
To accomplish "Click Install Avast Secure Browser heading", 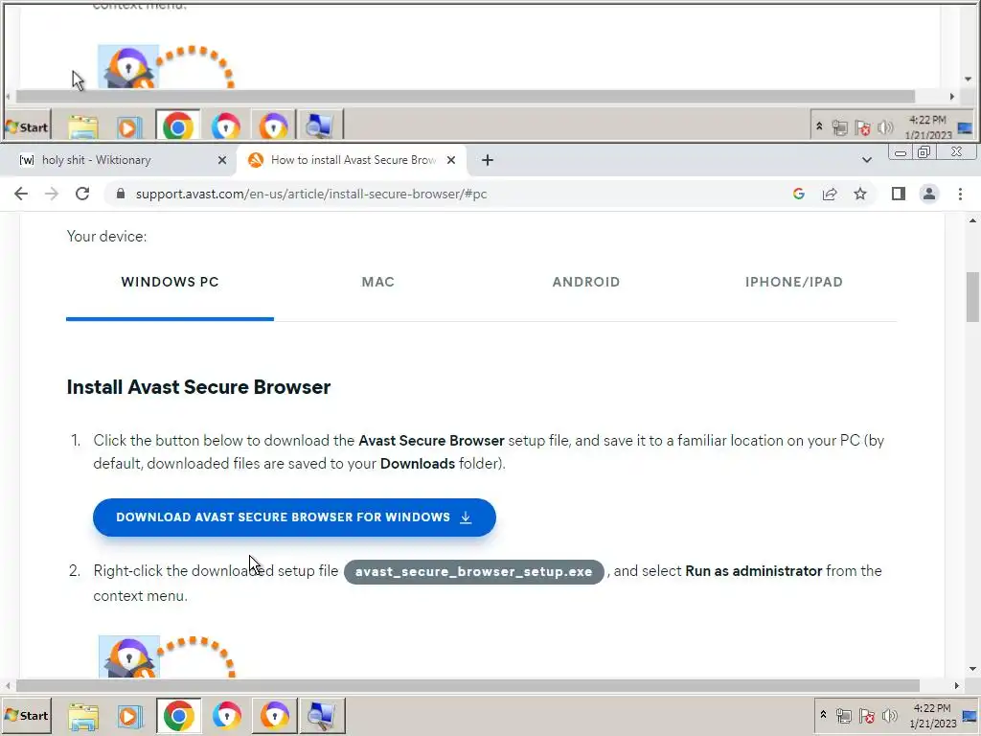I will 199,387.
